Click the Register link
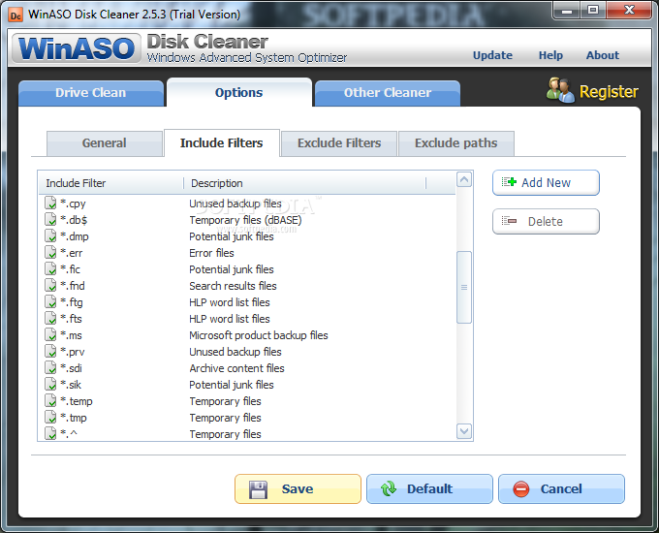The width and height of the screenshot is (659, 533). coord(609,92)
